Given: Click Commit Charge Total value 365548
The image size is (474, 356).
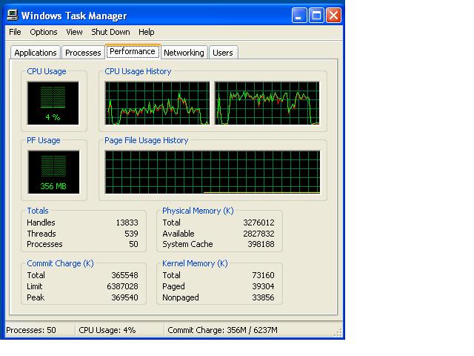Looking at the screenshot, I should click(x=124, y=275).
